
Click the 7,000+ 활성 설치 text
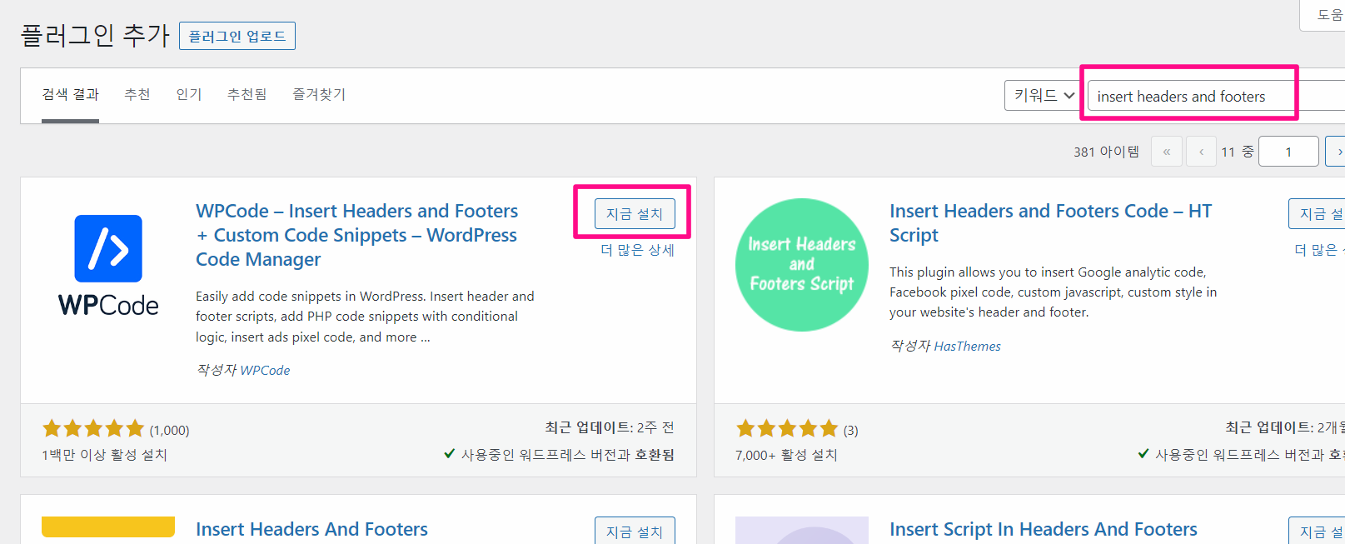click(786, 455)
